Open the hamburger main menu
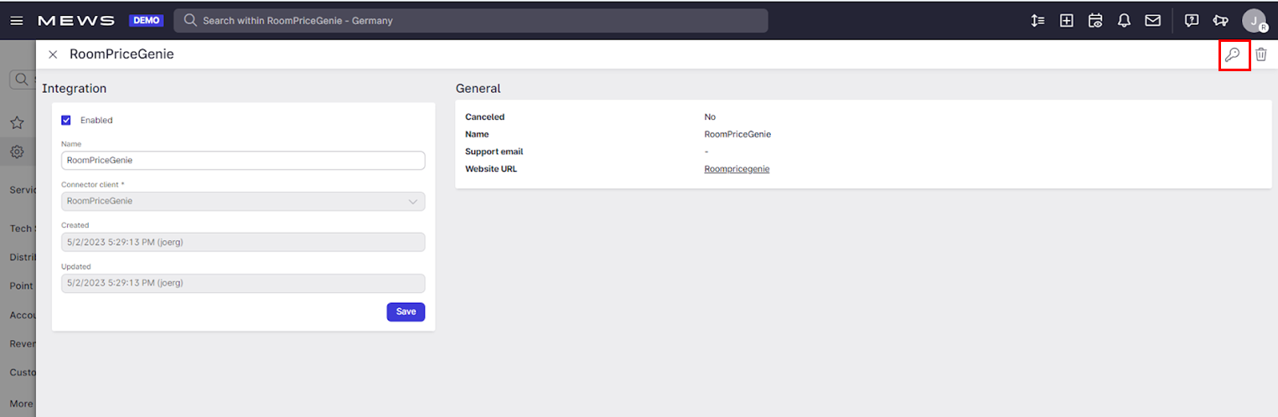Image resolution: width=1278 pixels, height=417 pixels. pyautogui.click(x=17, y=21)
